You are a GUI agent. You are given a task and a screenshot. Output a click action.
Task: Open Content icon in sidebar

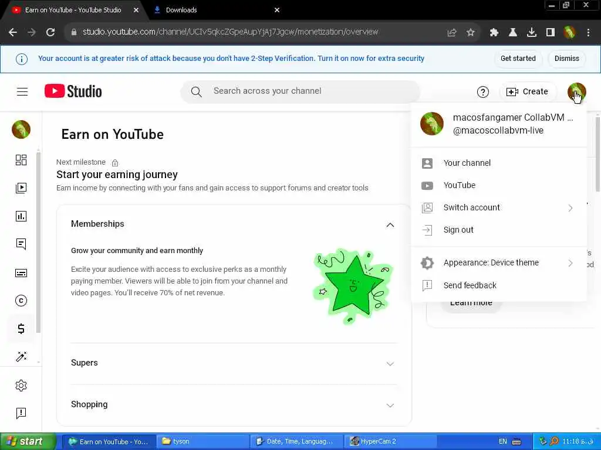pos(21,188)
